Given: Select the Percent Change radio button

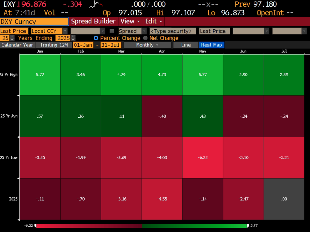Looking at the screenshot, I should 96,38.
